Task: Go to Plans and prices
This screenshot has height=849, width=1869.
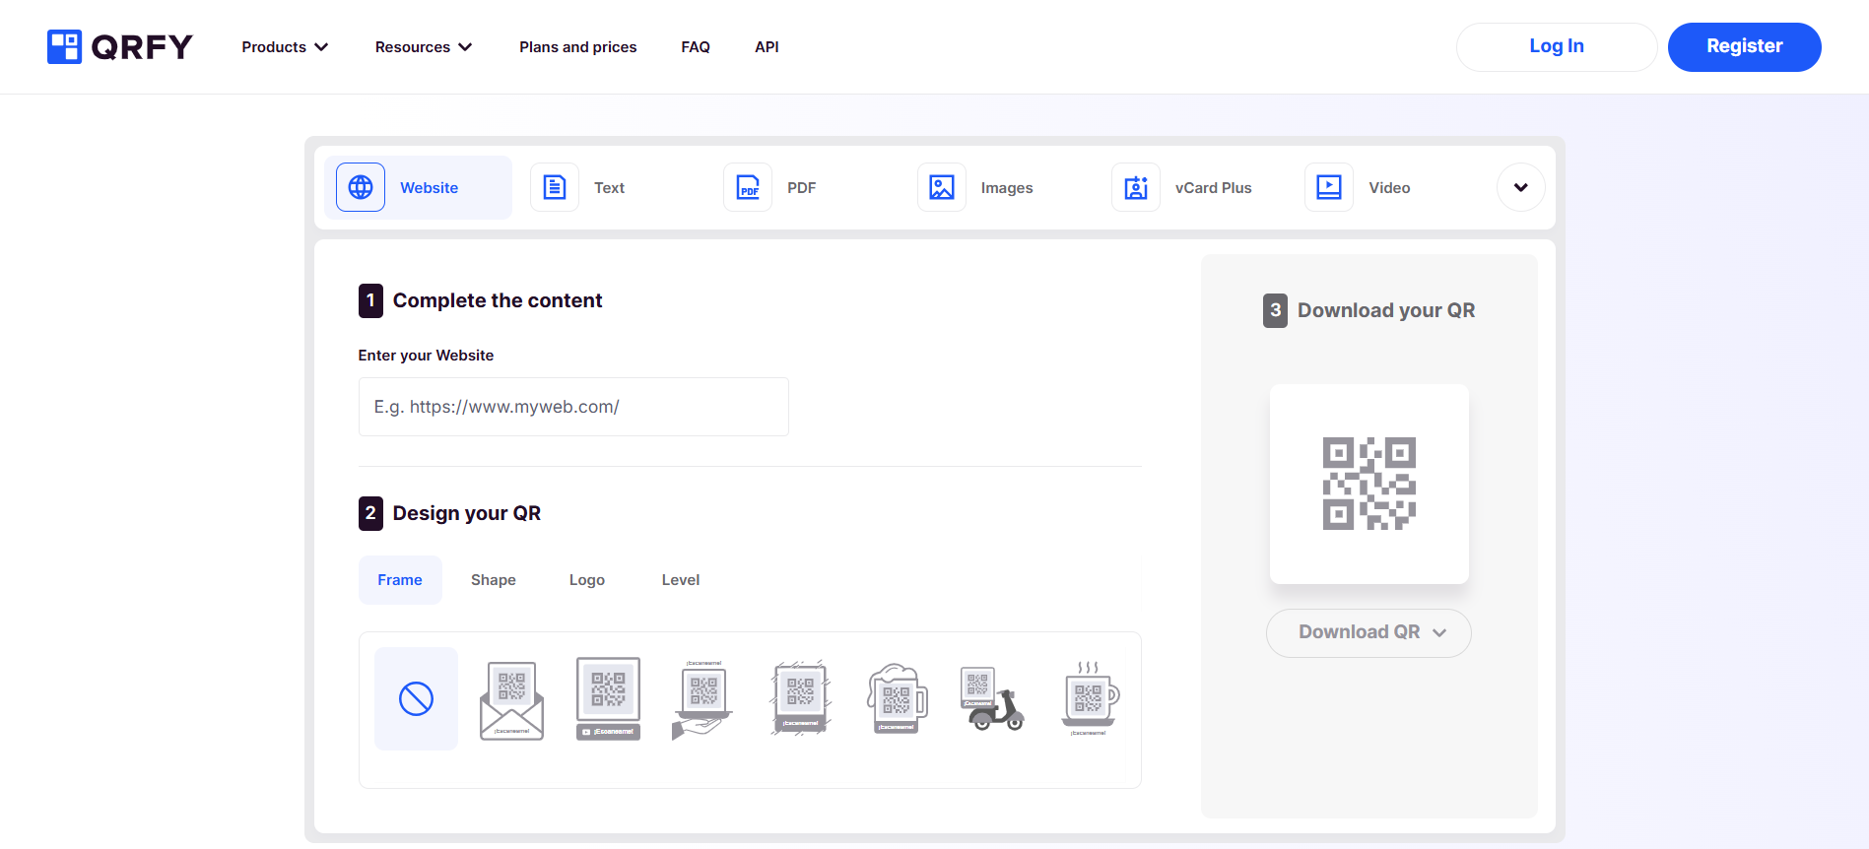Action: (x=578, y=46)
